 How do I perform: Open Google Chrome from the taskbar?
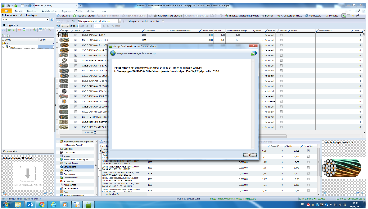pyautogui.click(x=42, y=205)
